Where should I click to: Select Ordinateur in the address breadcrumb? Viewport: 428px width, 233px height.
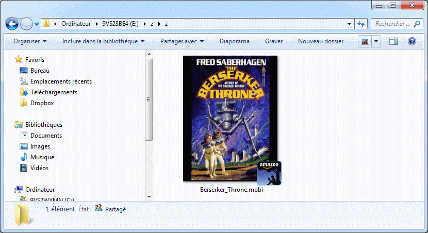(76, 24)
